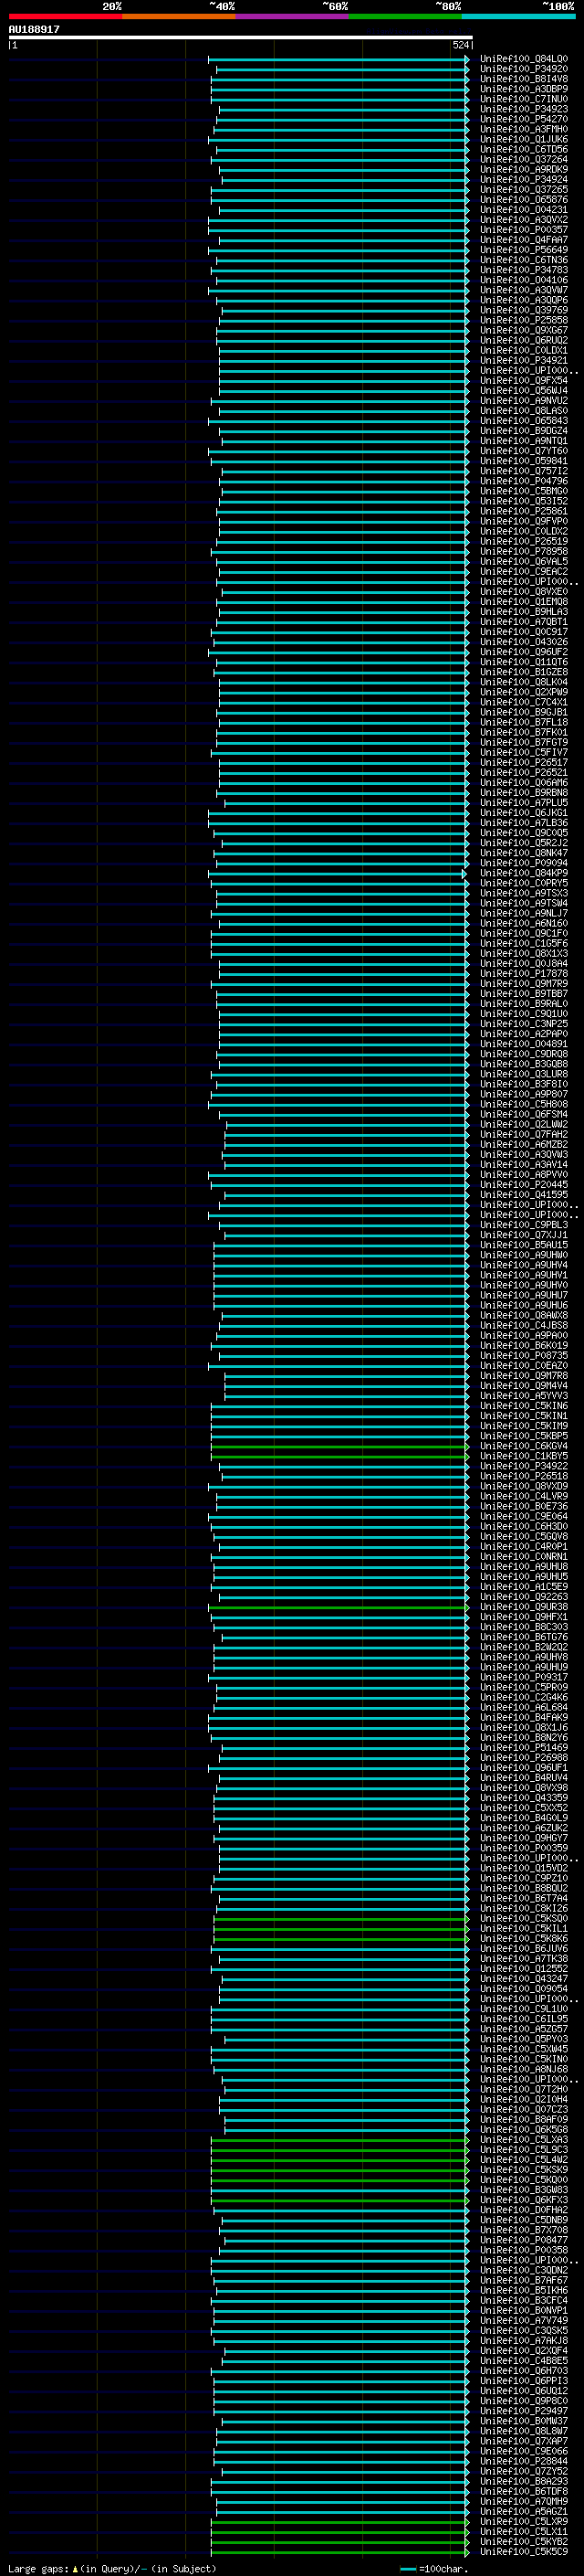Click hit label UniRef100_P51469
The height and width of the screenshot is (2576, 584).
point(524,1748)
